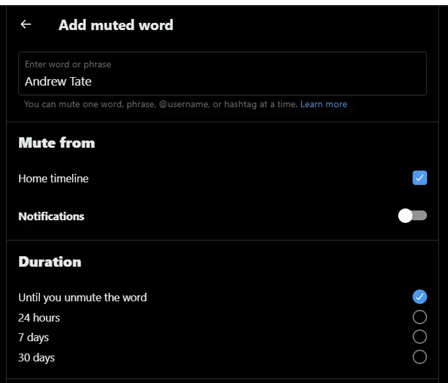Toggle the Notifications switch on
The width and height of the screenshot is (448, 383).
pos(413,216)
